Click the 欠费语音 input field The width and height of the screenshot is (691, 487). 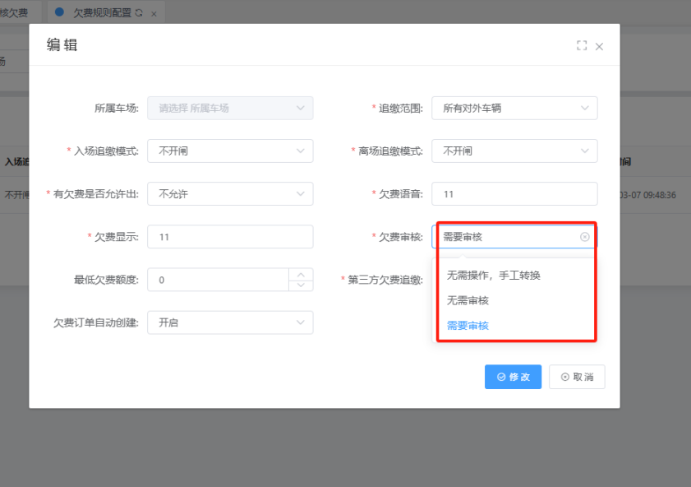pos(514,193)
